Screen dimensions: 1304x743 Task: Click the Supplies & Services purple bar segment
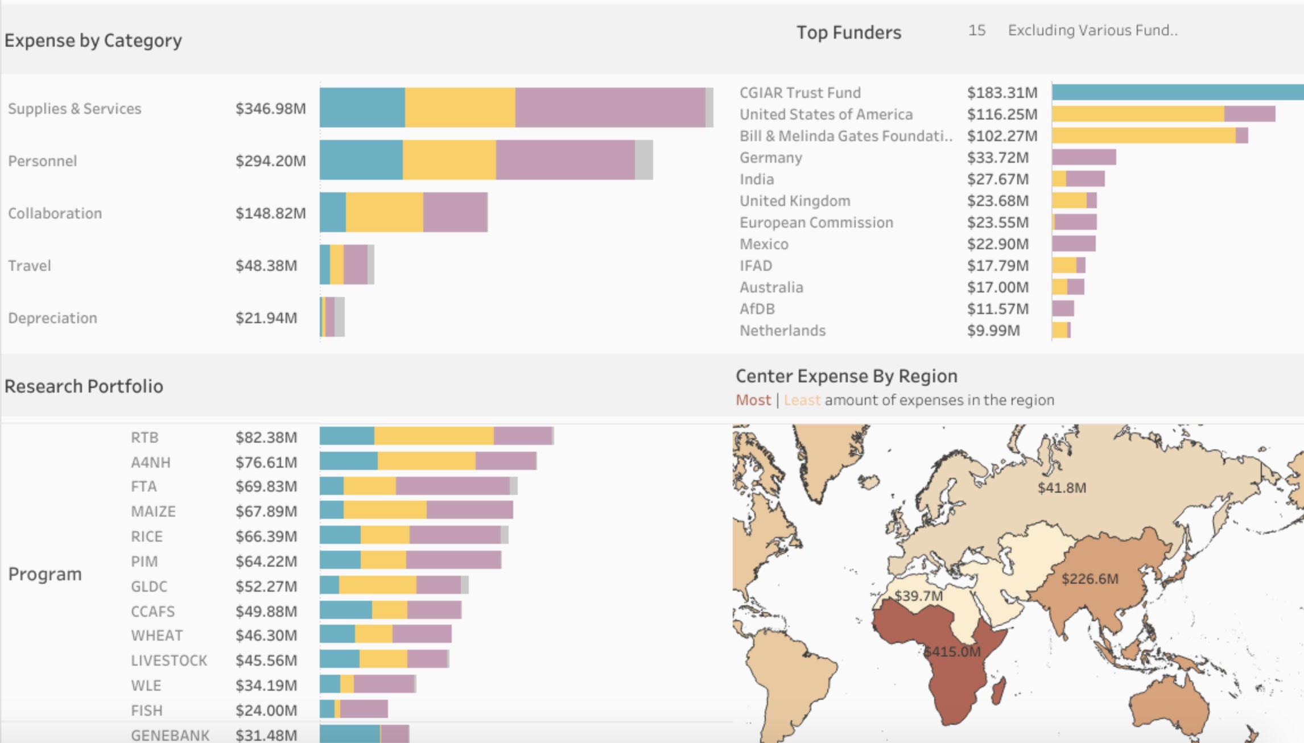610,108
